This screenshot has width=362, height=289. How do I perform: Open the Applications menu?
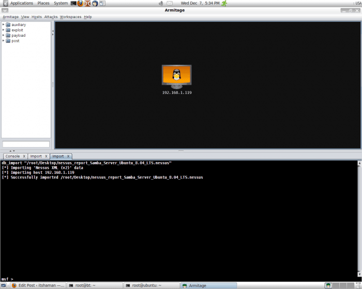(22, 3)
